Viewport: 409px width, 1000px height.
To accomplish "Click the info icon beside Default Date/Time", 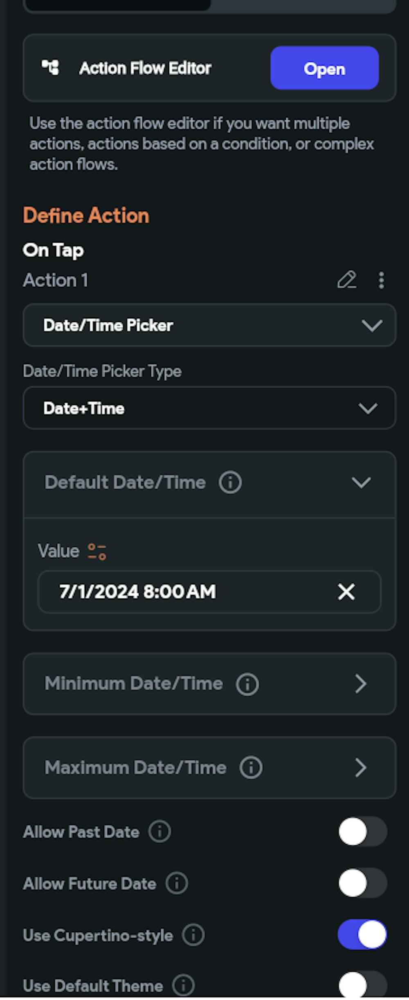I will [230, 482].
